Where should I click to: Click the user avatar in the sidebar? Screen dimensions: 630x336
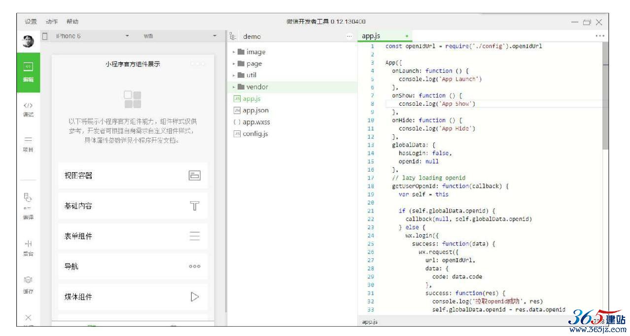click(28, 42)
